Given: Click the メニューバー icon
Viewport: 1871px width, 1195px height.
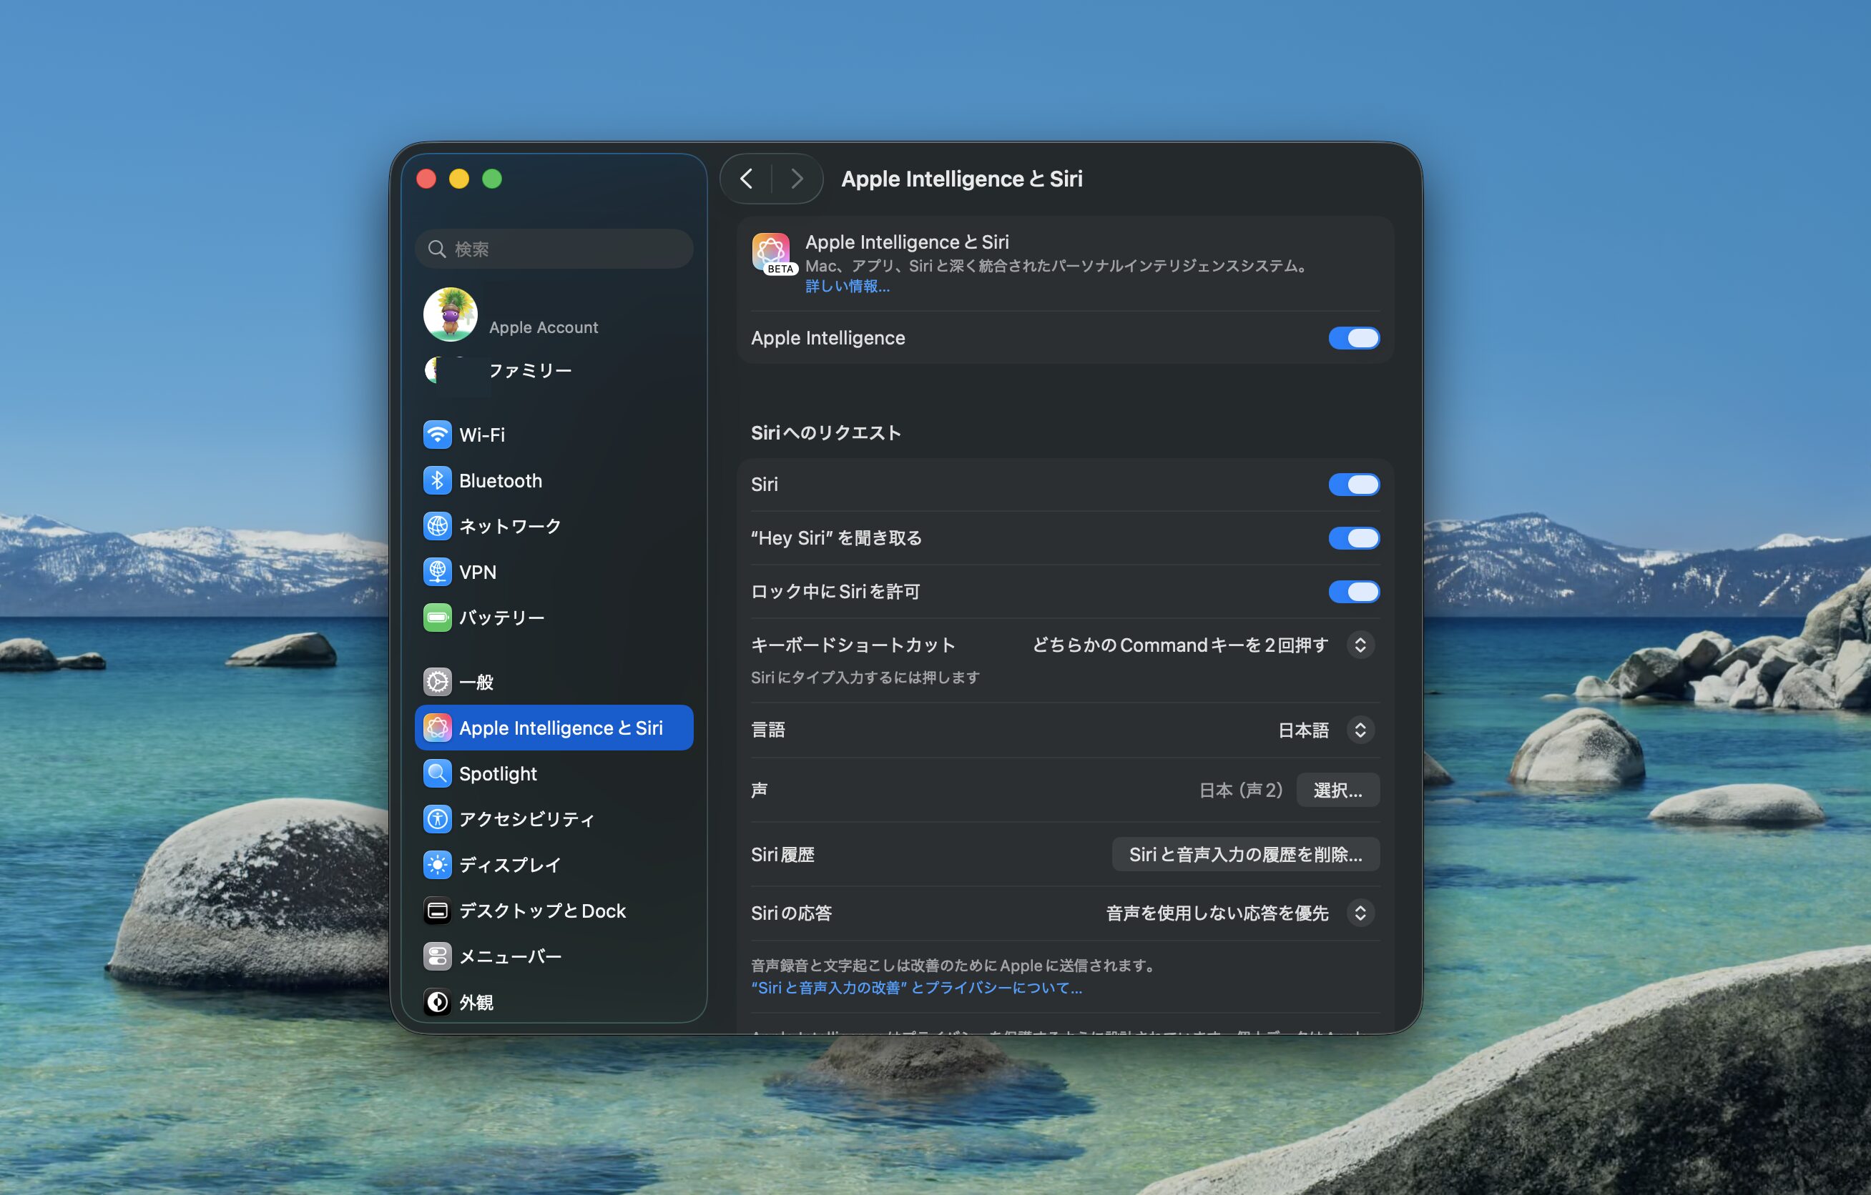Looking at the screenshot, I should coord(438,956).
